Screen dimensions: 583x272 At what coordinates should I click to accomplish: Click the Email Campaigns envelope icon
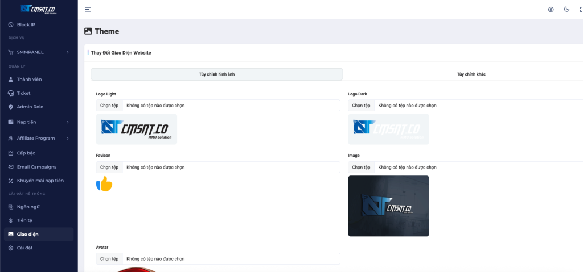(11, 167)
